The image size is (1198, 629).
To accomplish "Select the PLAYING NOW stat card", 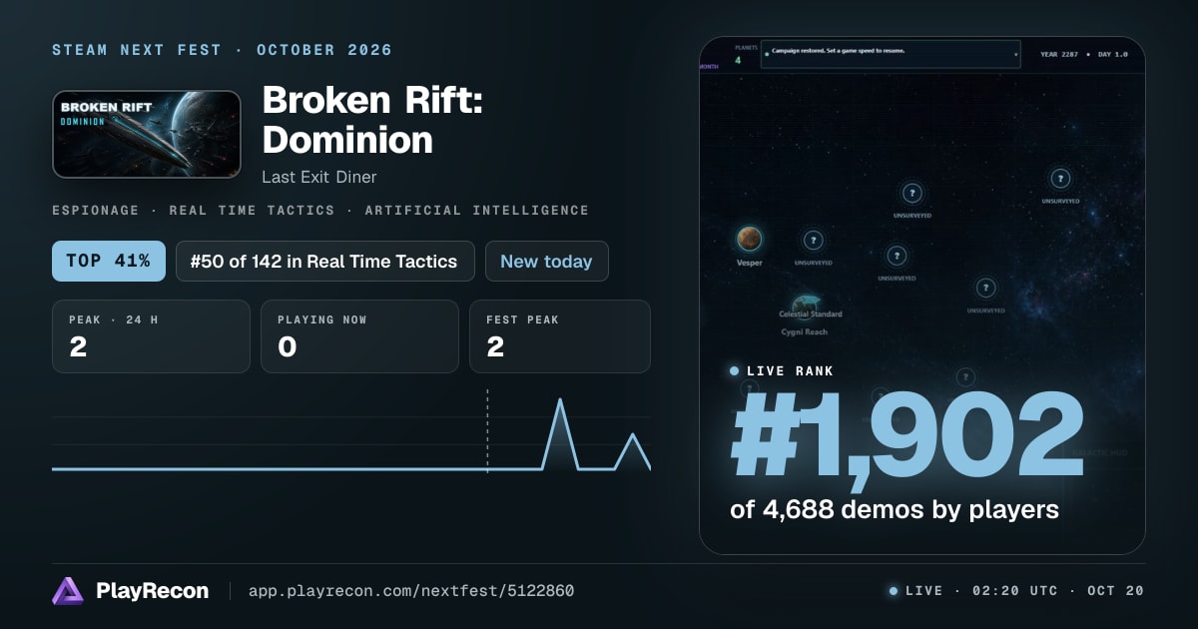I will pyautogui.click(x=359, y=336).
